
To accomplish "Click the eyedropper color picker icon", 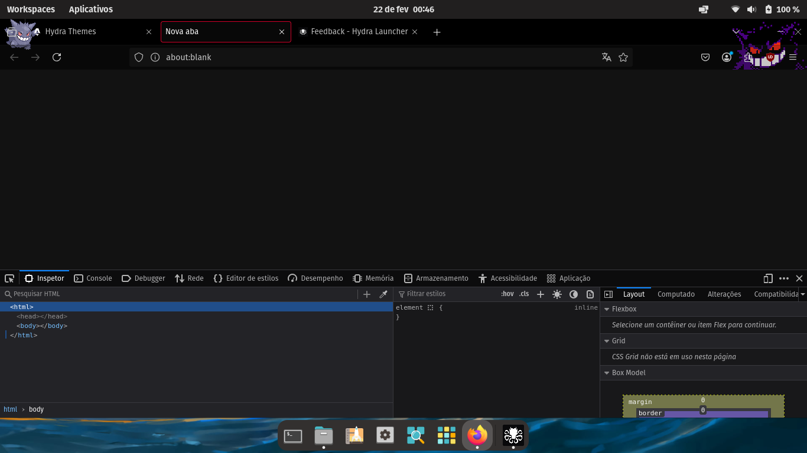I will 383,294.
